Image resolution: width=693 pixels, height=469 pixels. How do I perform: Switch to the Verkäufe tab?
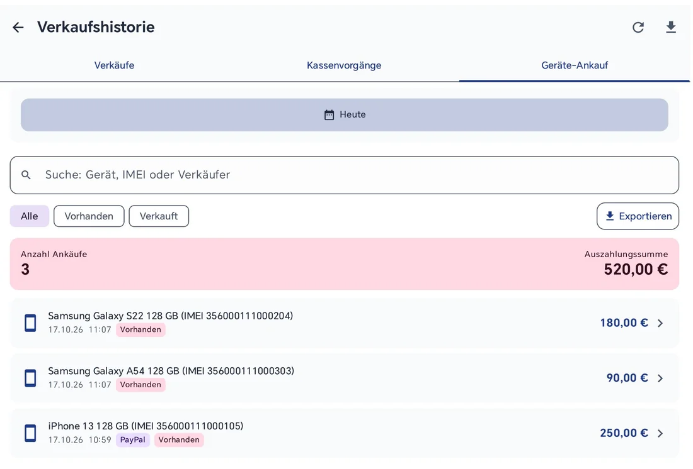(x=115, y=65)
